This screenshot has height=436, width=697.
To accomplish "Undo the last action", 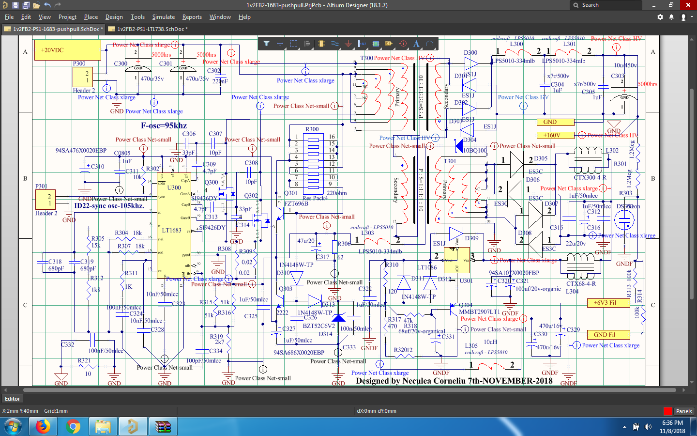I will point(47,5).
